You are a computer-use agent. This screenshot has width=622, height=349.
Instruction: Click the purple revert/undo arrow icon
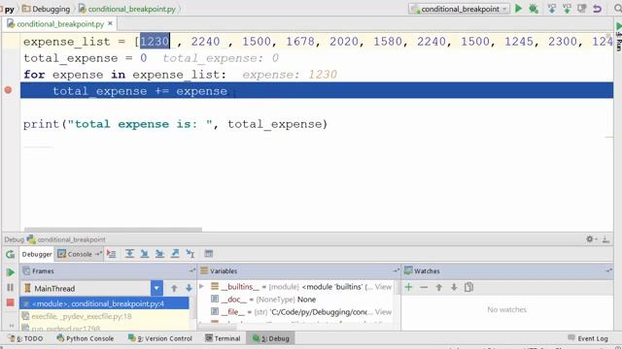pyautogui.click(x=597, y=9)
